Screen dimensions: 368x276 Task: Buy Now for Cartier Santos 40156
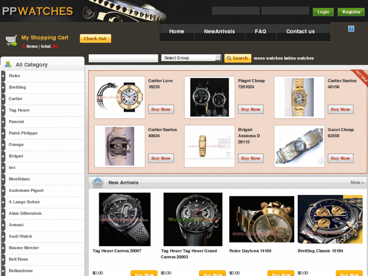[x=341, y=109]
